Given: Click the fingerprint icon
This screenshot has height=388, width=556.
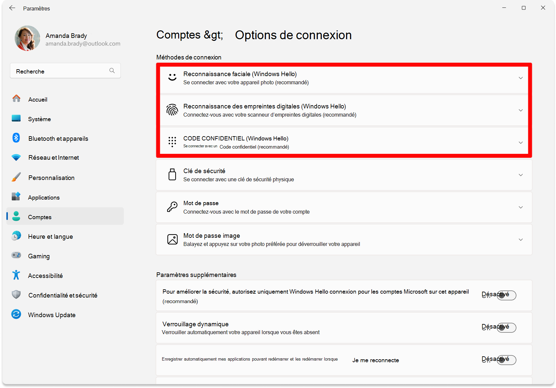Looking at the screenshot, I should coord(172,110).
